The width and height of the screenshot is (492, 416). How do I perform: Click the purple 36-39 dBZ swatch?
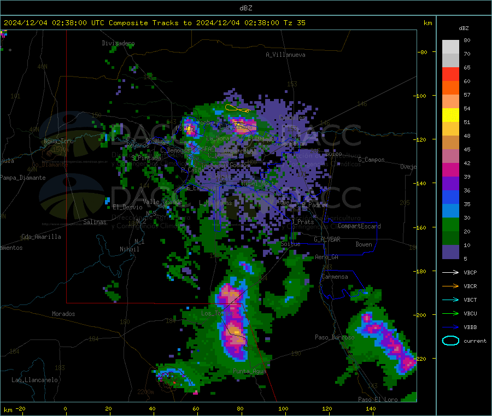(450, 184)
